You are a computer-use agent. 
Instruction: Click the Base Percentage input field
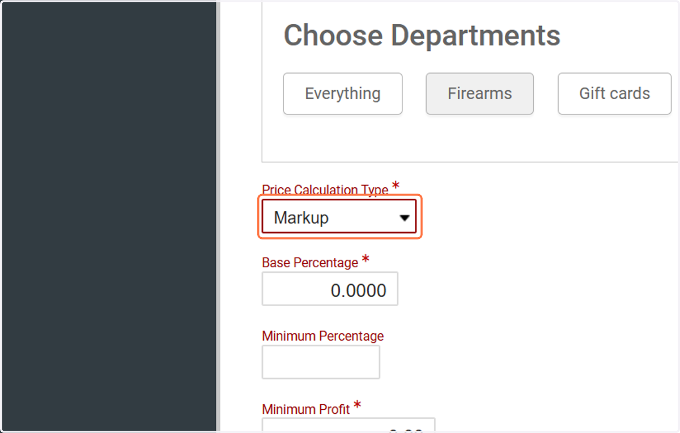tap(330, 289)
